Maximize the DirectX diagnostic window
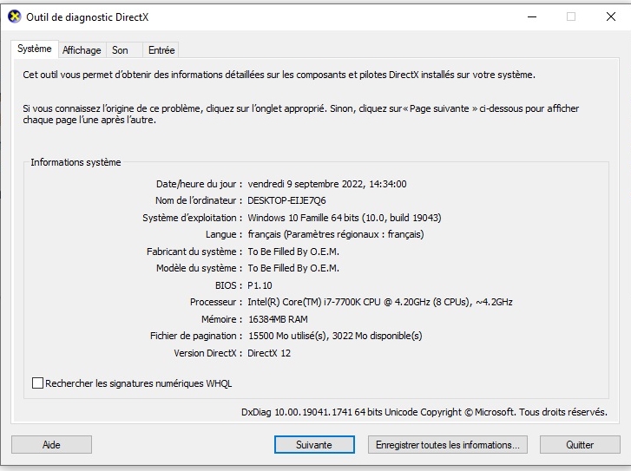This screenshot has height=471, width=631. coord(571,16)
